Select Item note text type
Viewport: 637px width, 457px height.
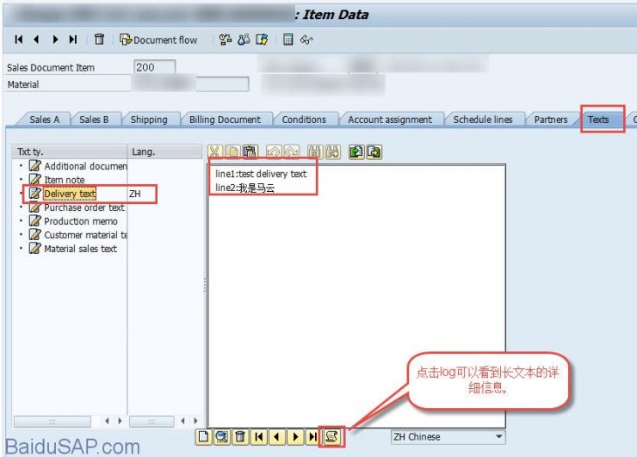click(x=65, y=180)
